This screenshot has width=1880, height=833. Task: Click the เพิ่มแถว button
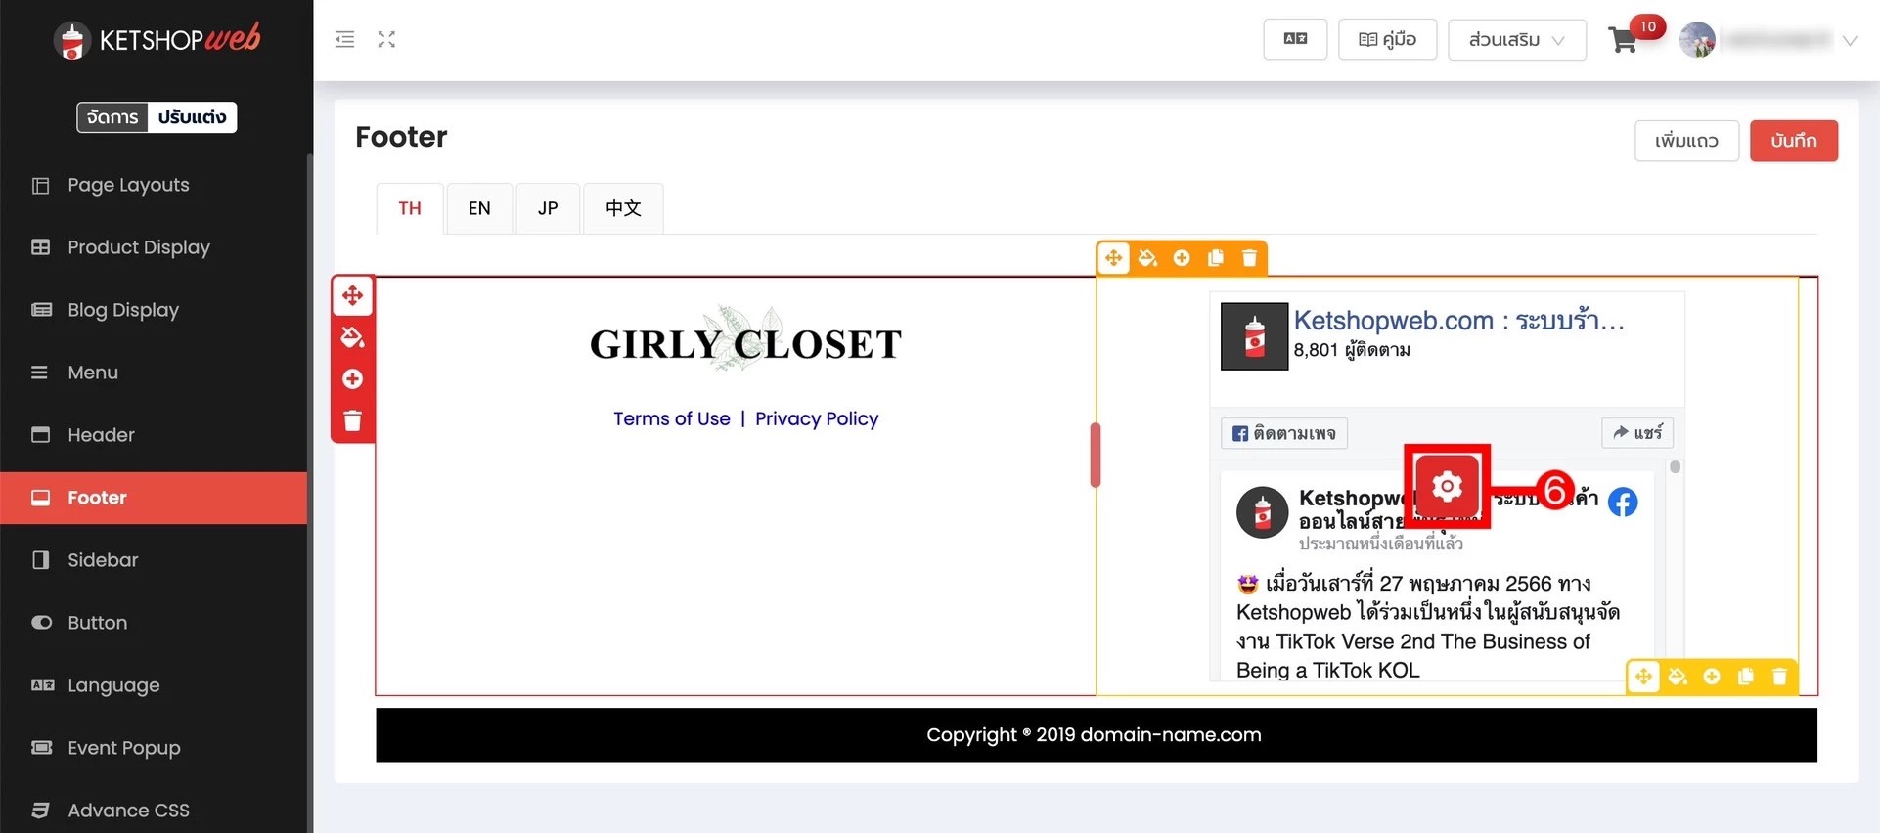coord(1686,141)
